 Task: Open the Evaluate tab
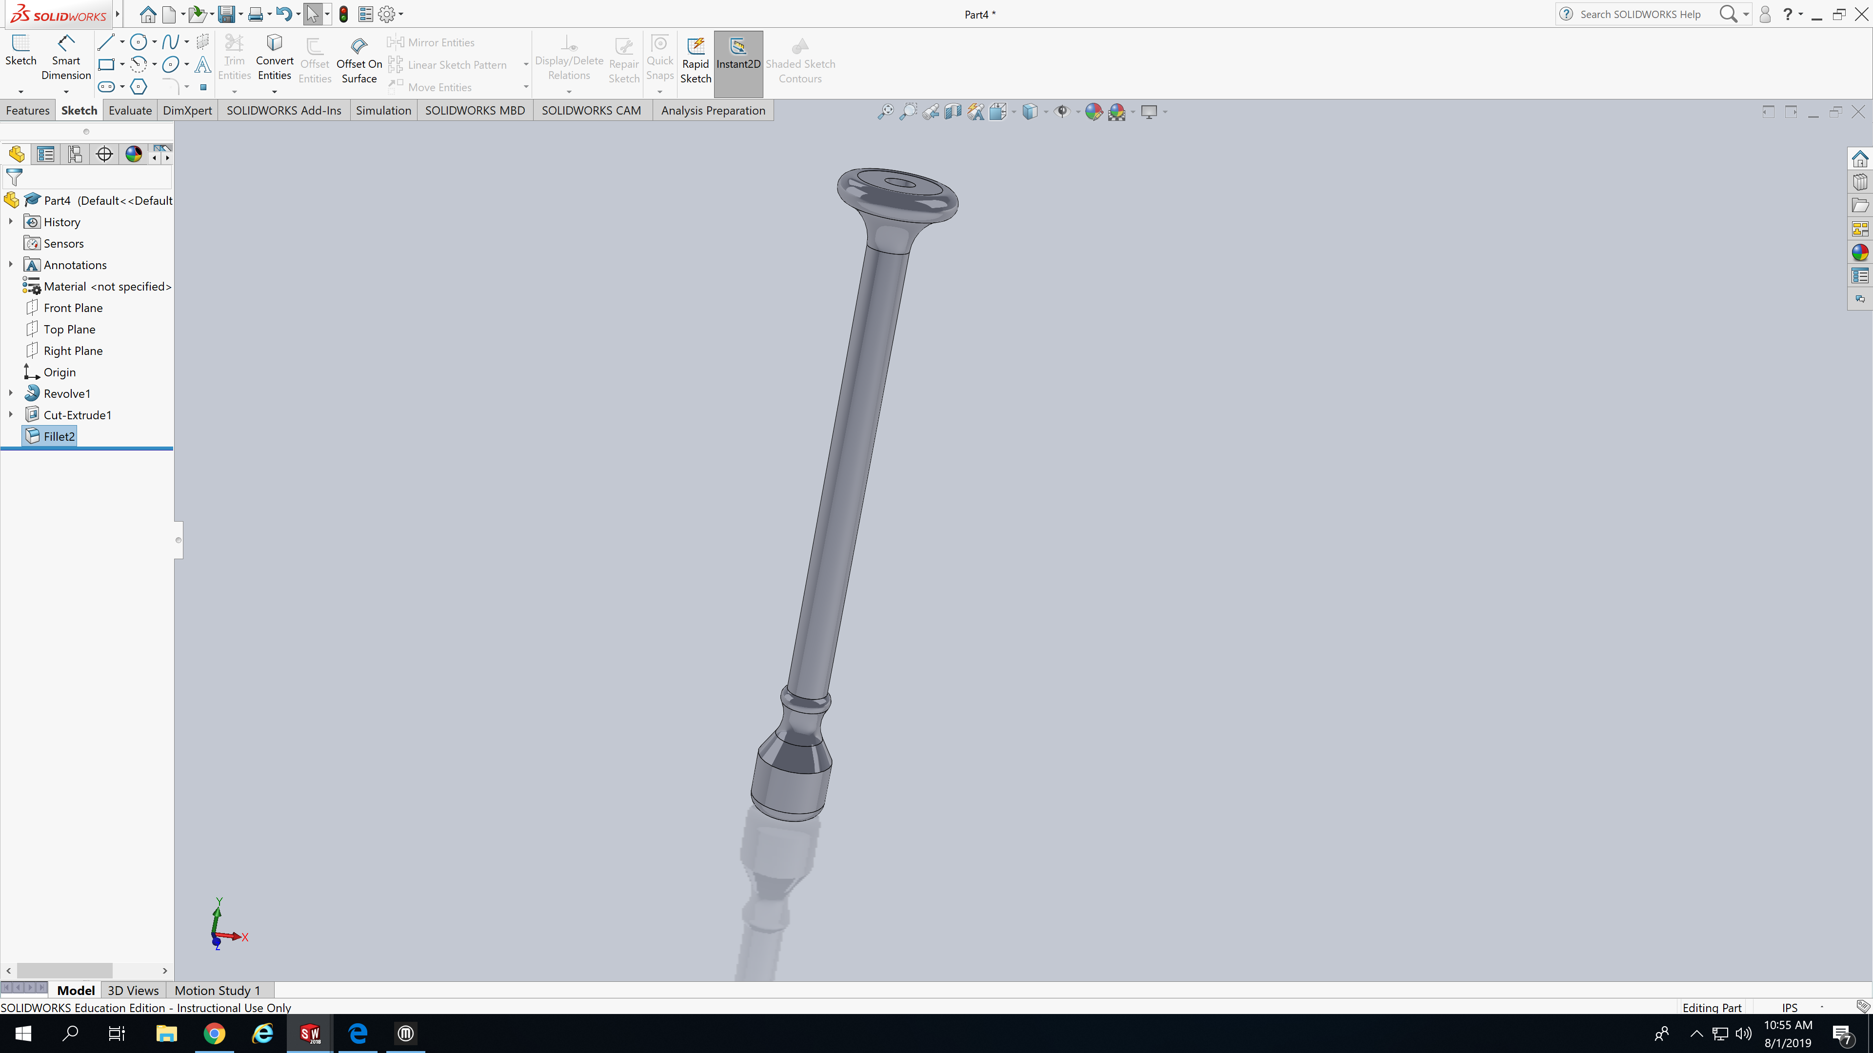point(130,111)
